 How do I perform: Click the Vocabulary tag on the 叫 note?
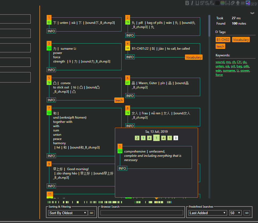click(x=194, y=57)
